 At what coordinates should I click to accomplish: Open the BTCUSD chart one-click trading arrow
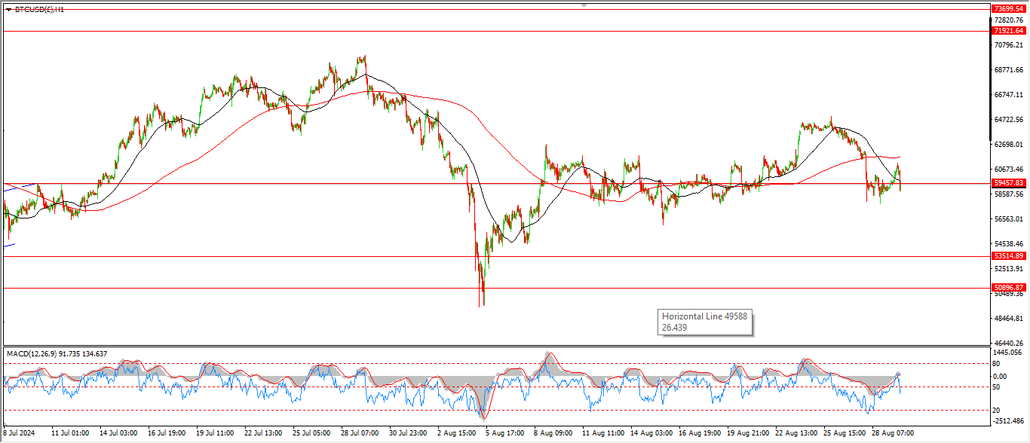(x=8, y=10)
